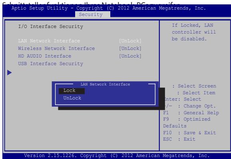Image resolution: width=231 pixels, height=159 pixels.
Task: Click the Version 2.15.1226 footer text
Action: coord(117,156)
